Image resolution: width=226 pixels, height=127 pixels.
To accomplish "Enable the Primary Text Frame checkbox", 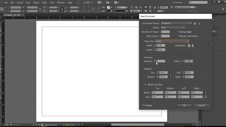I will pyautogui.click(x=177, y=36).
